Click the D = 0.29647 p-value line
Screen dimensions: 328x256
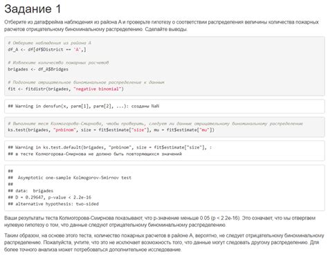(50, 197)
